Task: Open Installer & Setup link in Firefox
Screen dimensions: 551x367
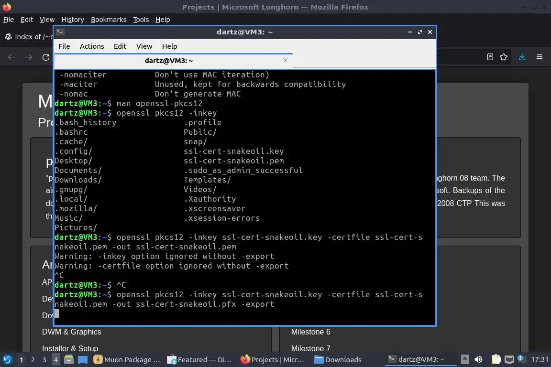Action: coord(70,348)
